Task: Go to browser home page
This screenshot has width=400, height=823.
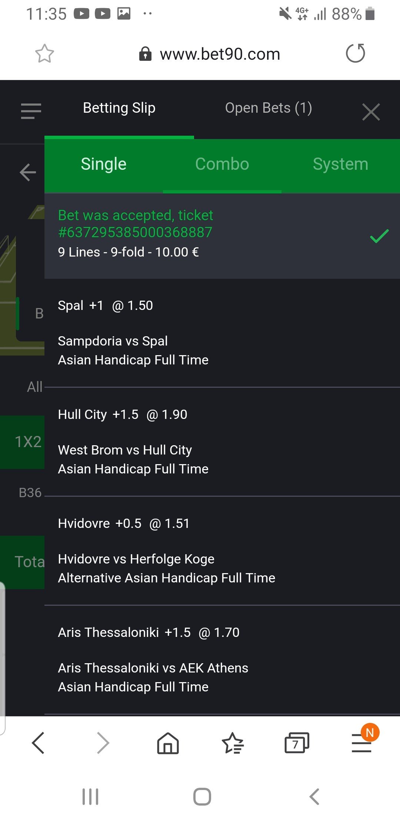Action: [168, 743]
